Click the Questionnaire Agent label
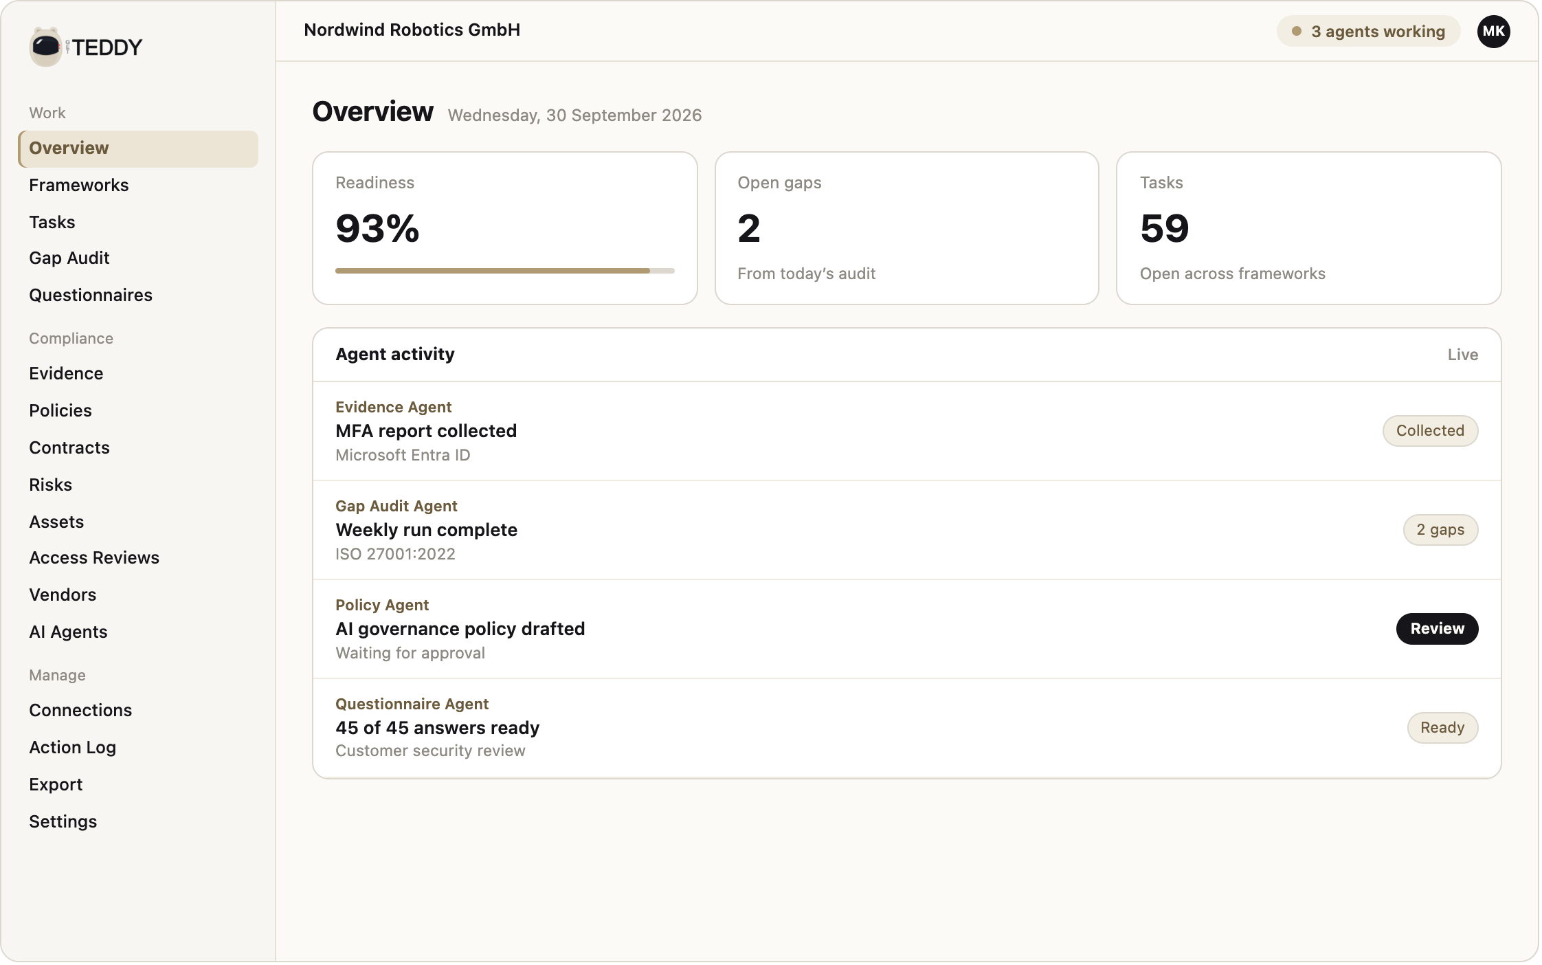This screenshot has height=965, width=1542. 412,704
